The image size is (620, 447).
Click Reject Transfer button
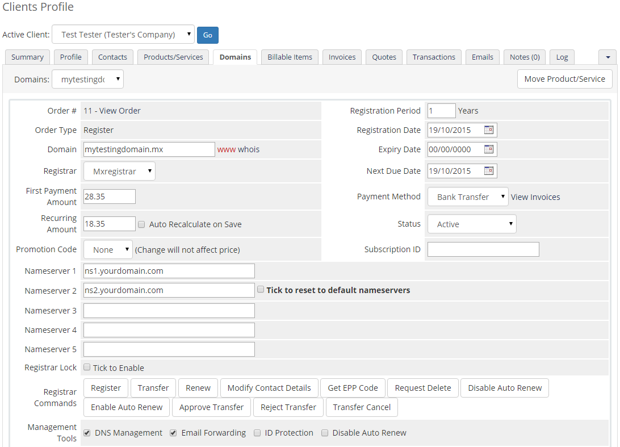pos(288,407)
